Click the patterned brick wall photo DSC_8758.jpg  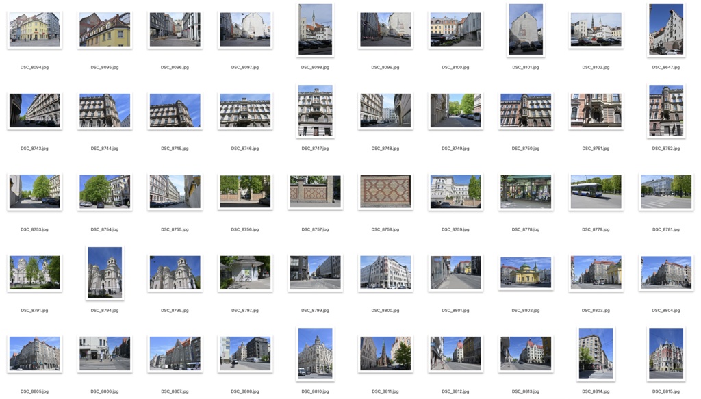click(385, 192)
